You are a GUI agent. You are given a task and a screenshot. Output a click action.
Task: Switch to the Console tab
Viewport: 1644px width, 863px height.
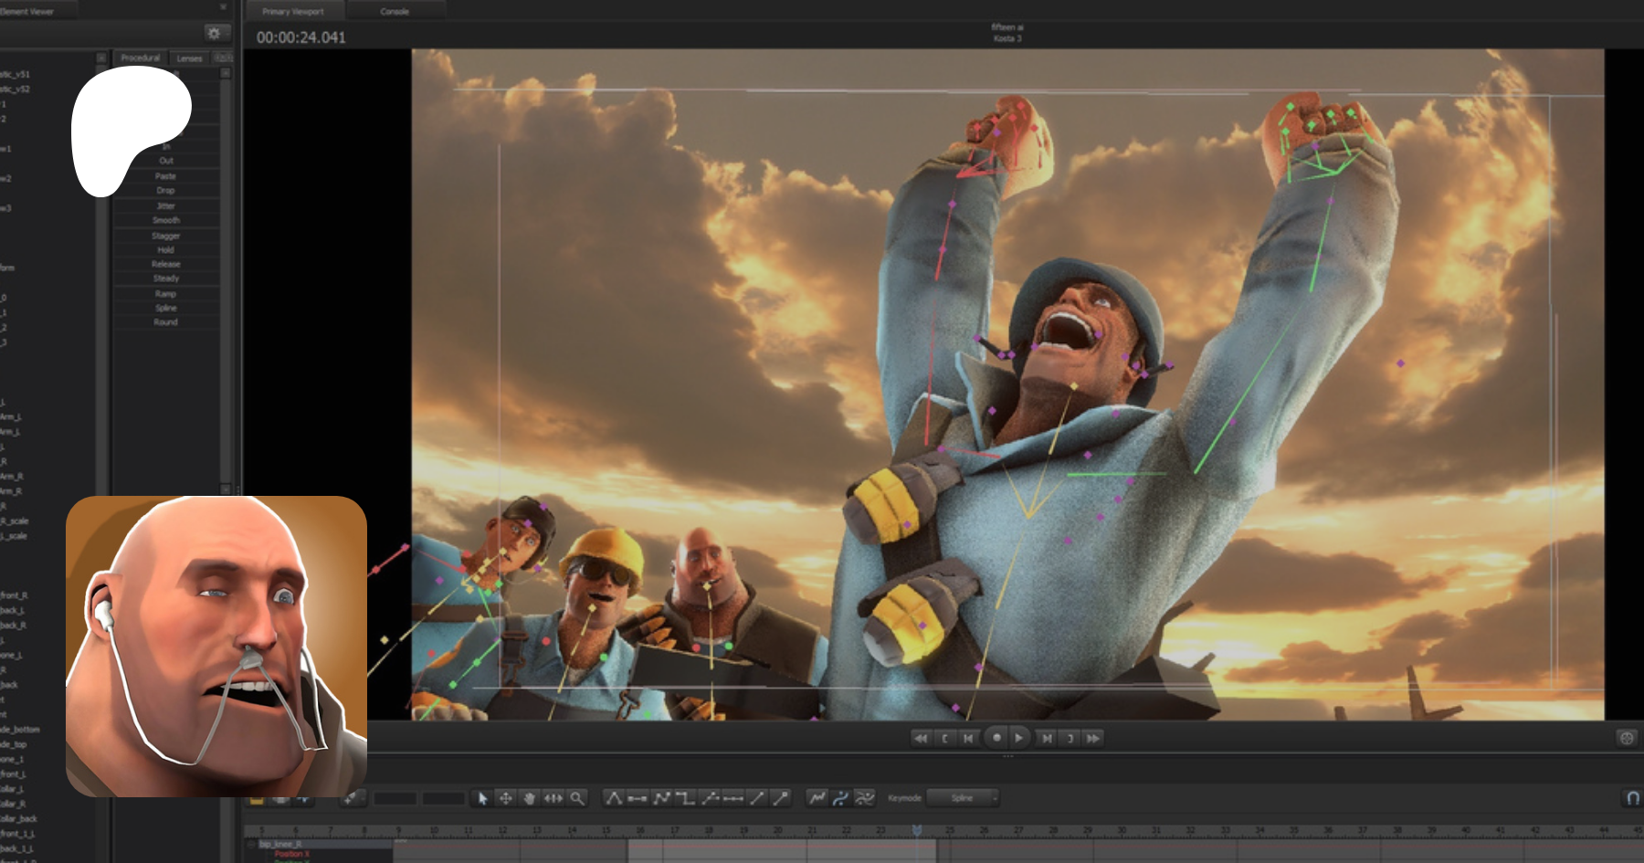(x=395, y=12)
